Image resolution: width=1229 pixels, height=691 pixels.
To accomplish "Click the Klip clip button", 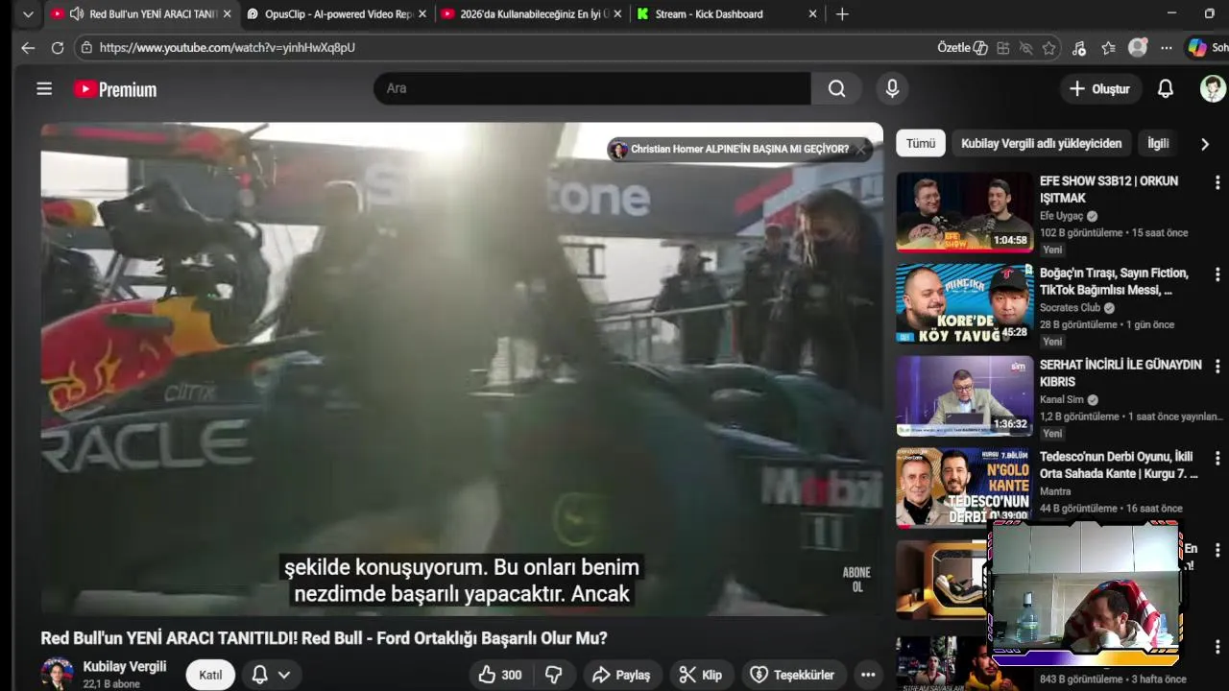I will [x=701, y=675].
